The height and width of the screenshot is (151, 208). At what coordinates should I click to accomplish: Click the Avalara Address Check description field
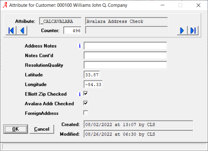(126, 21)
